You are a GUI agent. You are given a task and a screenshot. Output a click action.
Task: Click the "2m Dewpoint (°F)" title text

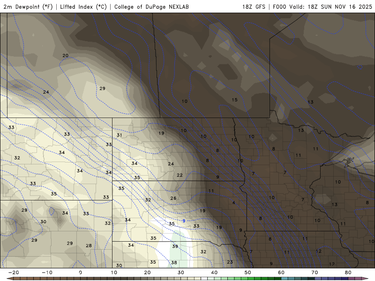click(x=28, y=7)
